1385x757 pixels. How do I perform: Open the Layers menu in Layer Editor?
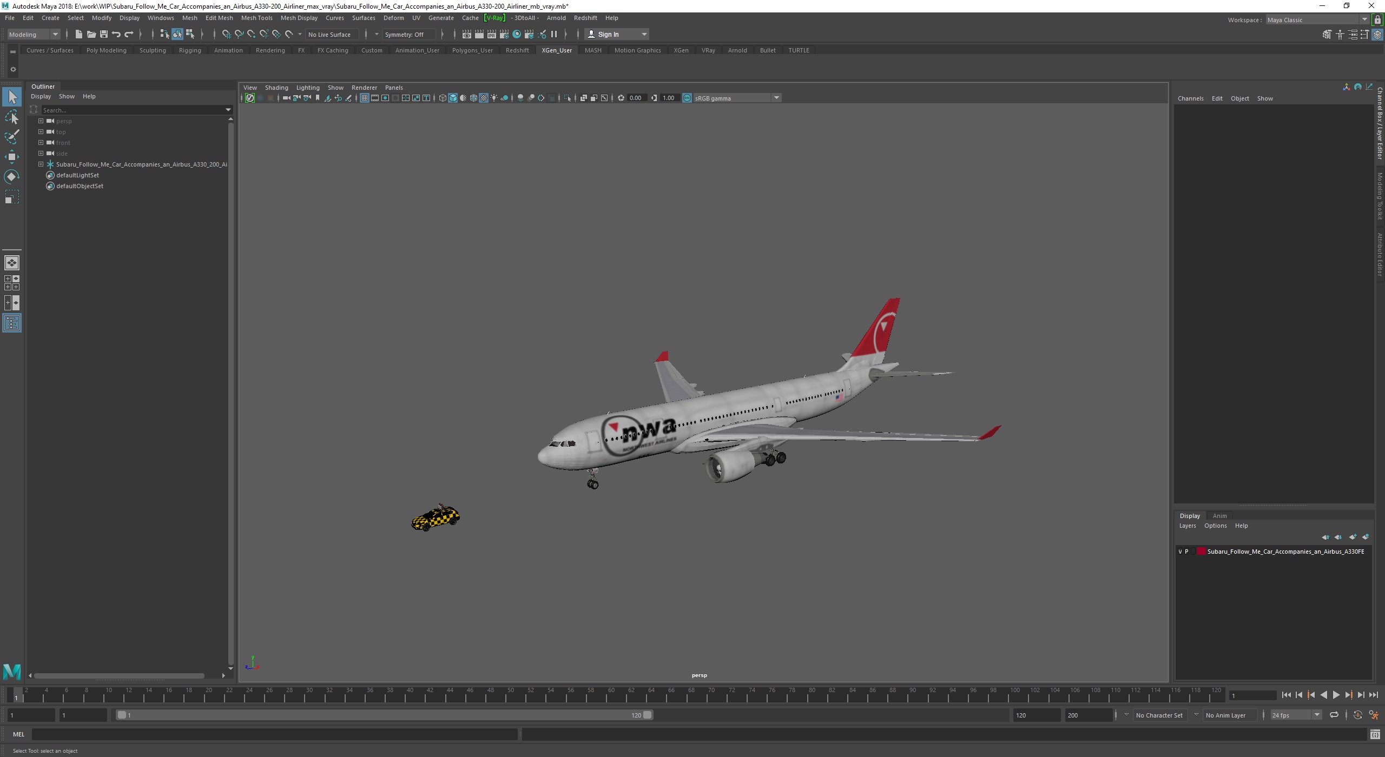point(1188,526)
